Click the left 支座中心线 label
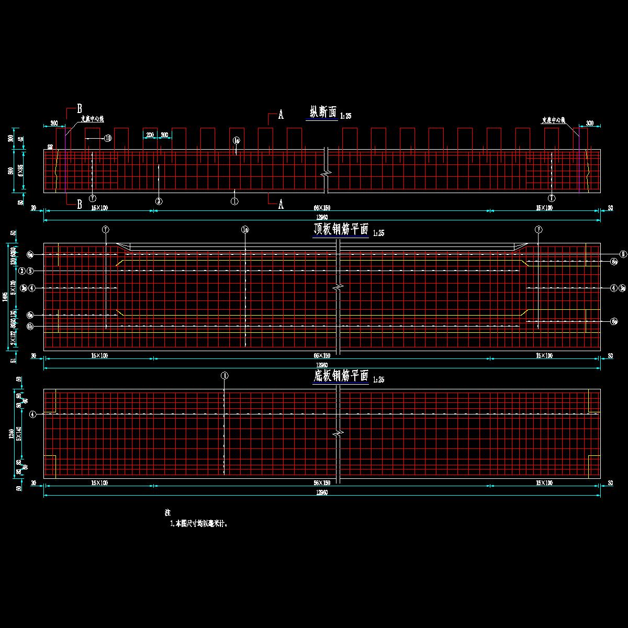This screenshot has height=628, width=628. (93, 119)
